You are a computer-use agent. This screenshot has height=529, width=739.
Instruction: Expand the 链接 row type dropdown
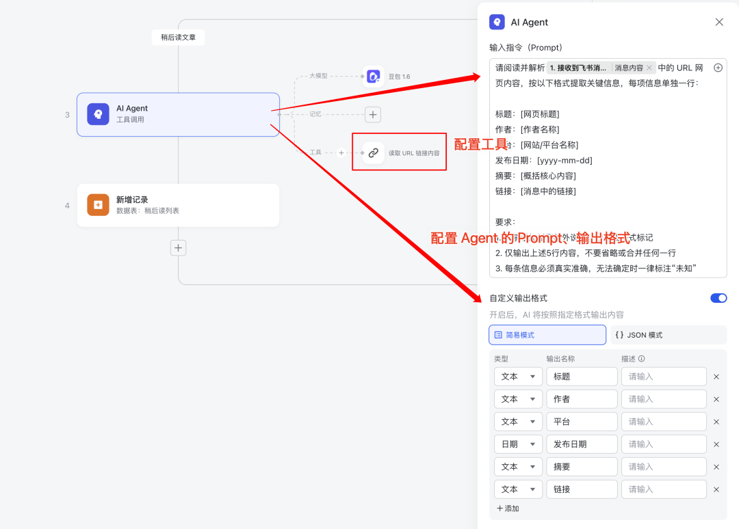click(x=518, y=489)
